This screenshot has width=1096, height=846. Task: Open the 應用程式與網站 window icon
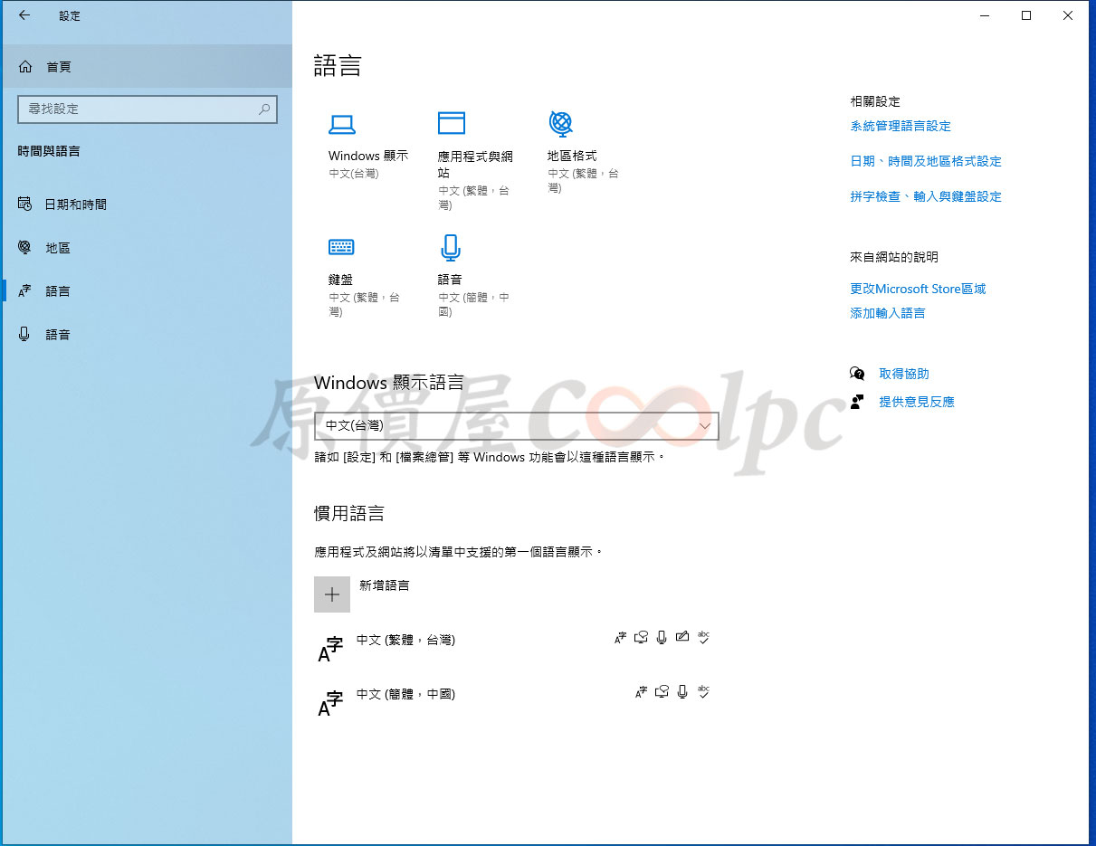(x=451, y=123)
